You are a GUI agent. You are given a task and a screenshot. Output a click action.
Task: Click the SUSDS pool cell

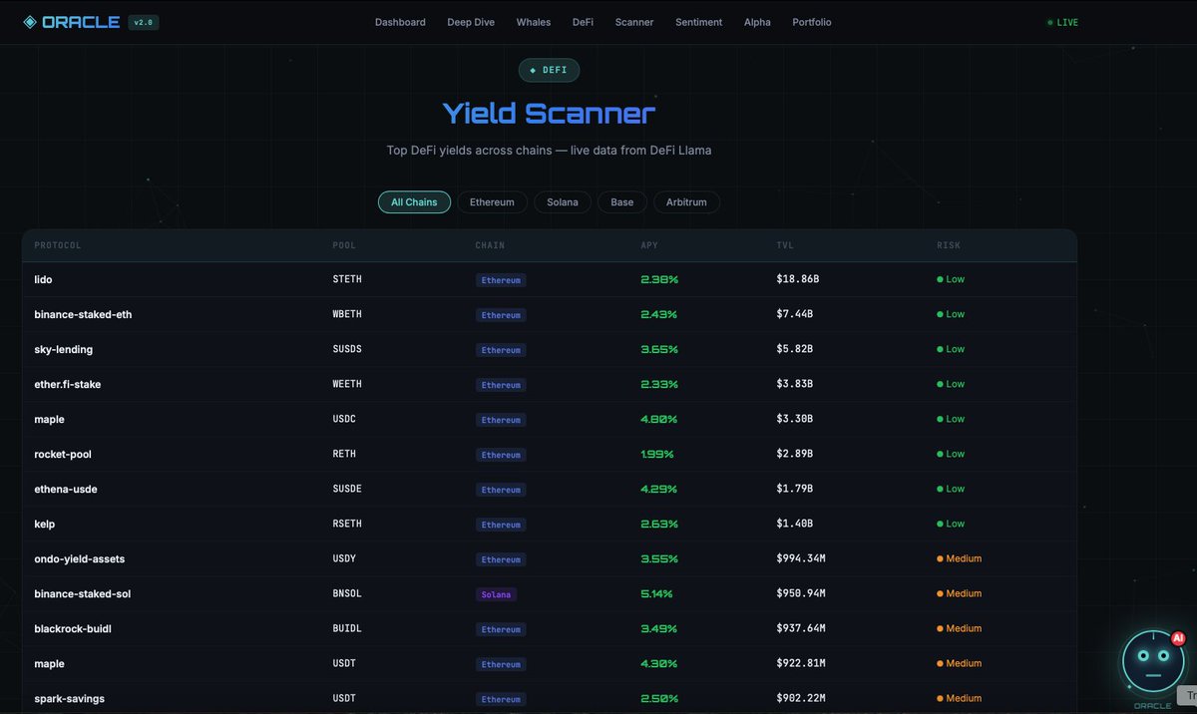click(347, 349)
